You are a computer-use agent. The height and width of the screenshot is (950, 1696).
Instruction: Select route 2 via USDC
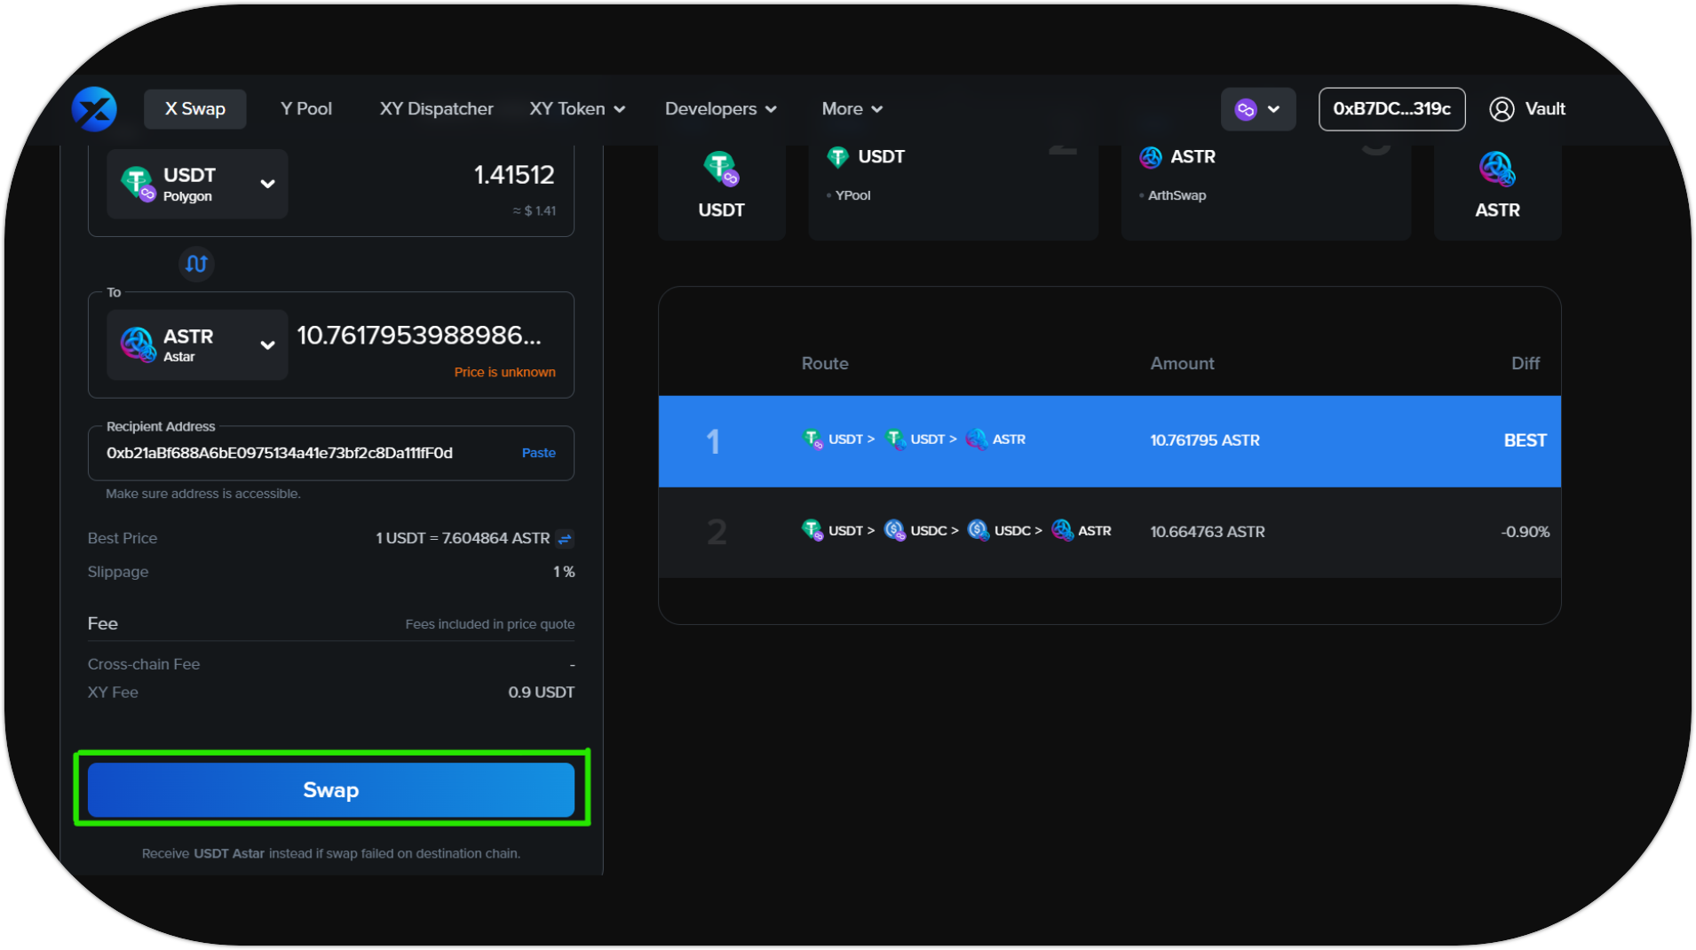[1108, 532]
